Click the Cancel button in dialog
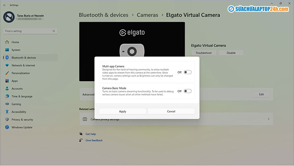Image resolution: width=294 pixels, height=166 pixels. (171, 111)
